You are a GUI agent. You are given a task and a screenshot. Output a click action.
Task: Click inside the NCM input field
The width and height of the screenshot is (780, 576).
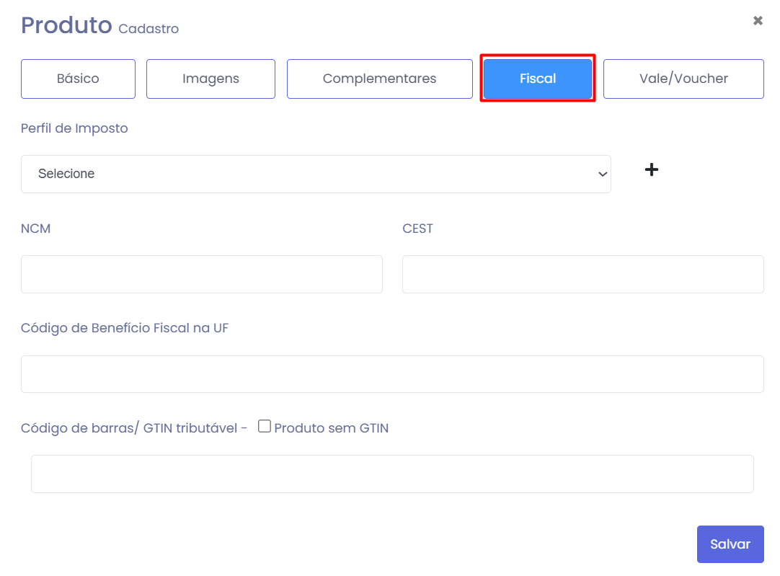click(x=202, y=274)
